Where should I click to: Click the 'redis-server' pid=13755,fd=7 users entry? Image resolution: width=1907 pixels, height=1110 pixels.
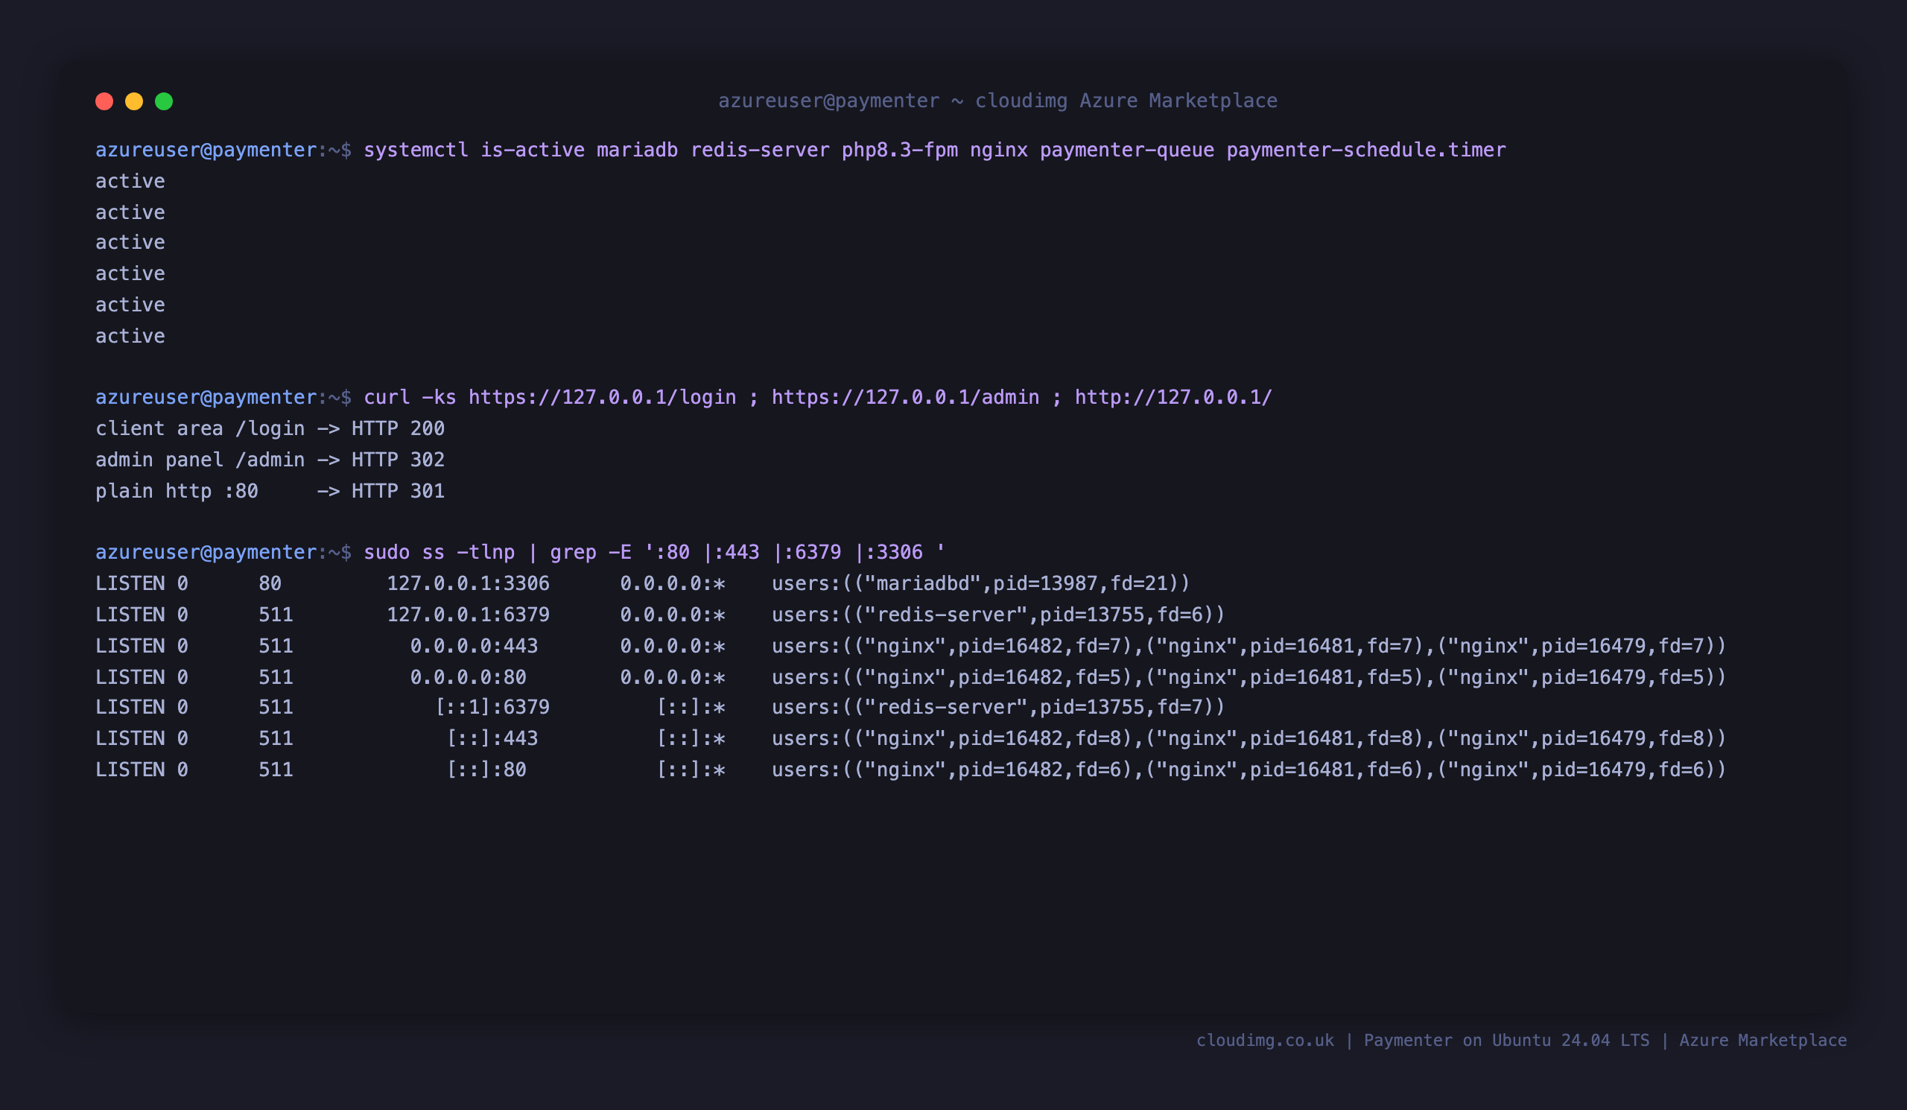[998, 707]
